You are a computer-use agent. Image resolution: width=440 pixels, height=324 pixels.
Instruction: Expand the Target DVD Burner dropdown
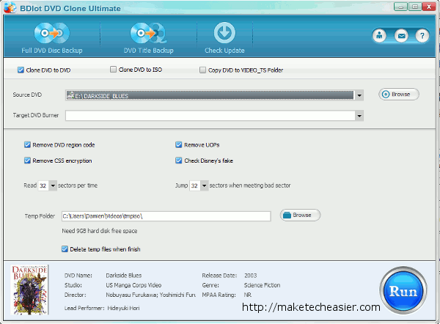tap(359, 116)
